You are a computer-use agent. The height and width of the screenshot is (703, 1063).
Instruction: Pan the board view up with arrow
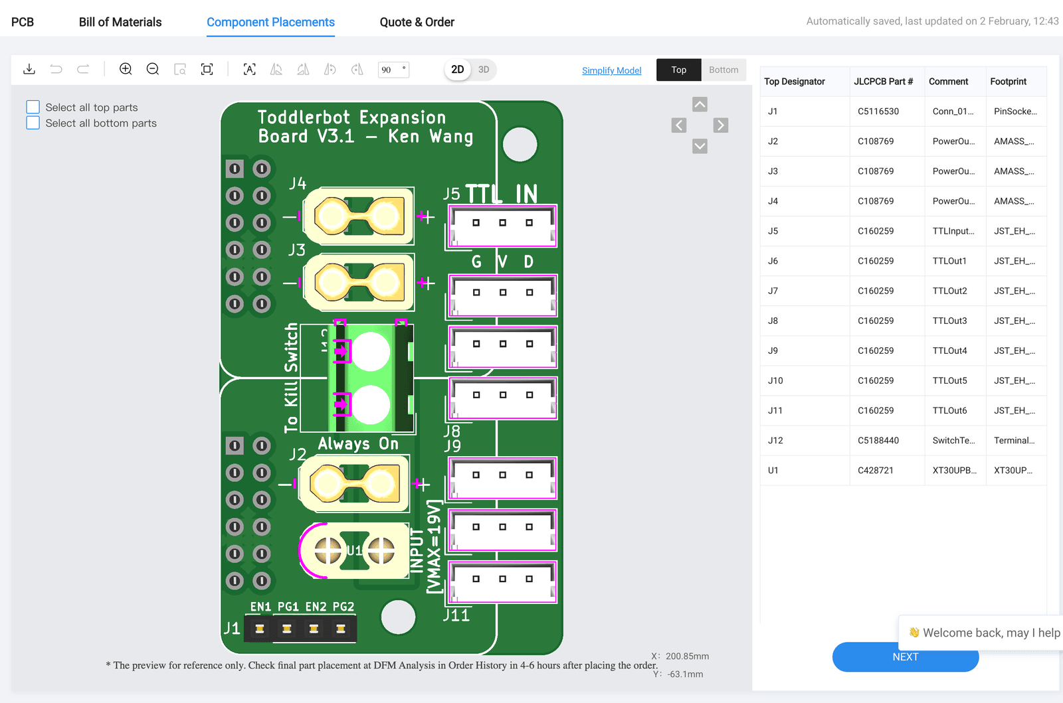pyautogui.click(x=700, y=104)
